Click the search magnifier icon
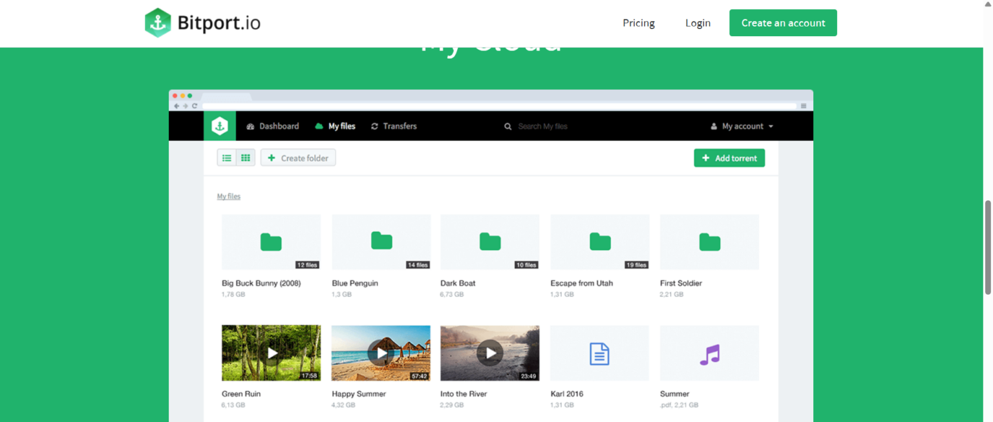This screenshot has width=993, height=422. 507,126
